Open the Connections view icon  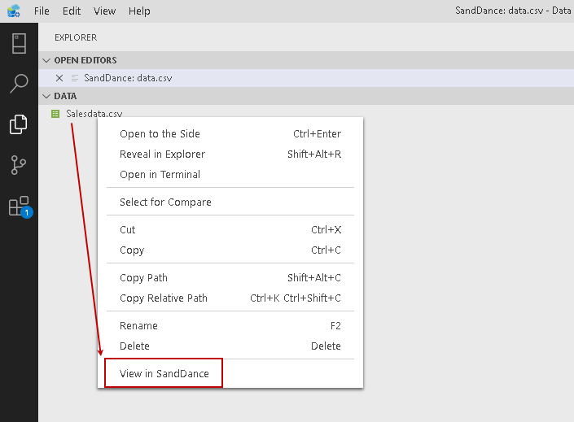point(19,43)
